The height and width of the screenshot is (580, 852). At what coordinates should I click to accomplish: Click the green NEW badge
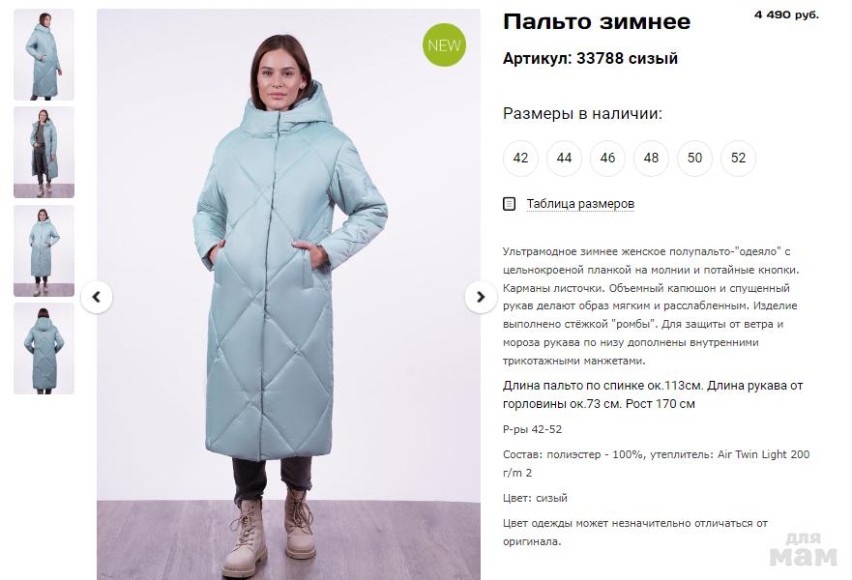[x=444, y=45]
